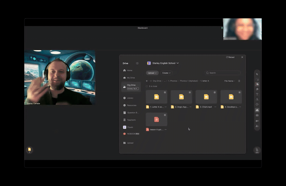Open the participants list icon
The height and width of the screenshot is (186, 286).
[257, 126]
